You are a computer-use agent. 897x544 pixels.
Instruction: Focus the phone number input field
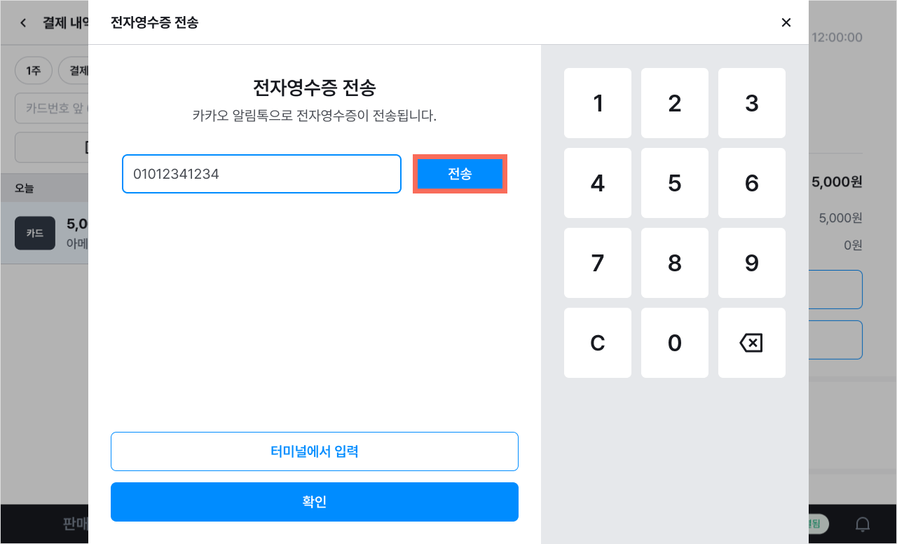click(261, 174)
